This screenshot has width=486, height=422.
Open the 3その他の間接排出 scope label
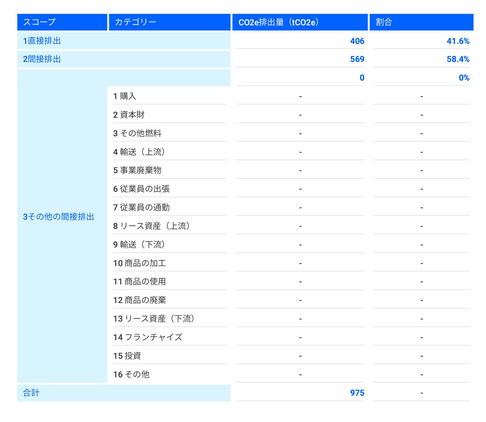59,217
